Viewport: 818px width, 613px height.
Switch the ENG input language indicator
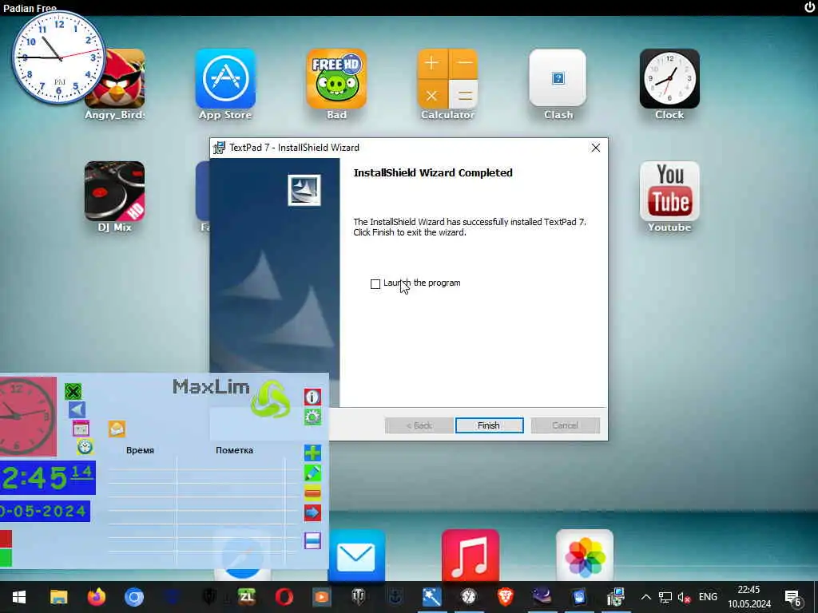pos(708,597)
